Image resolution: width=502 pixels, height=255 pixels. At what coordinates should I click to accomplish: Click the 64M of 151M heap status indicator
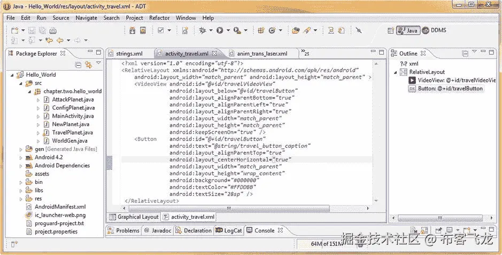(327, 244)
